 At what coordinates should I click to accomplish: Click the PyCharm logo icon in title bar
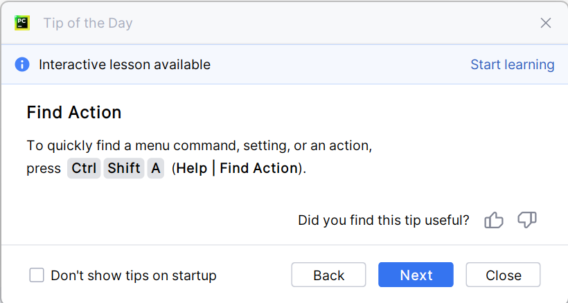pos(22,23)
